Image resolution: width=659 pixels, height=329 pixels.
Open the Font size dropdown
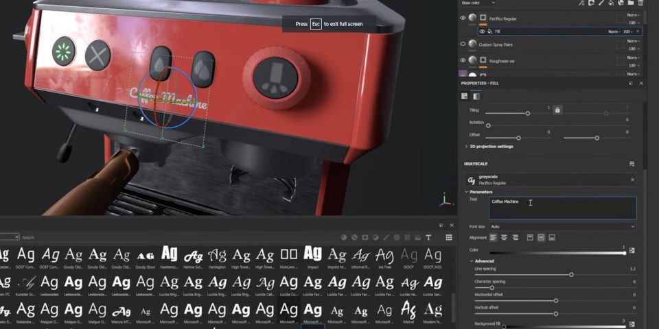click(x=561, y=226)
